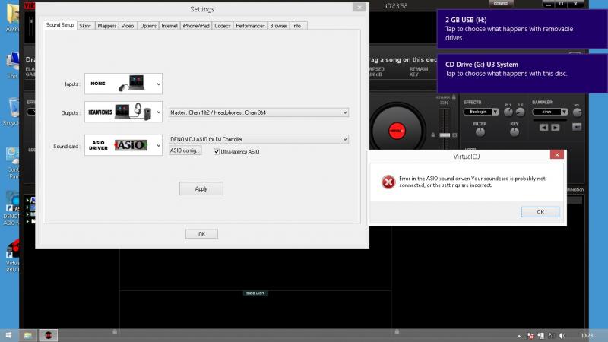Screen dimensions: 608x342
Task: Expand the fourth folder tree node
Action: (28, 221)
